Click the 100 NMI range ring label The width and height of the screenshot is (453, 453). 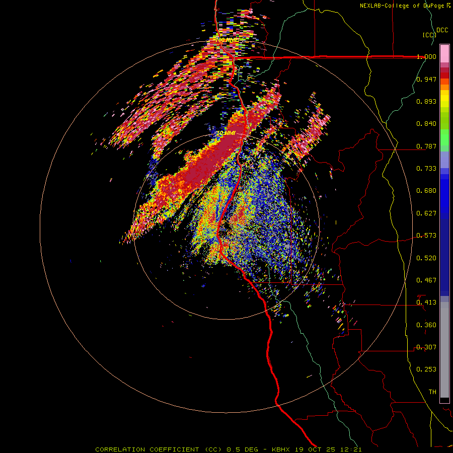pyautogui.click(x=227, y=40)
